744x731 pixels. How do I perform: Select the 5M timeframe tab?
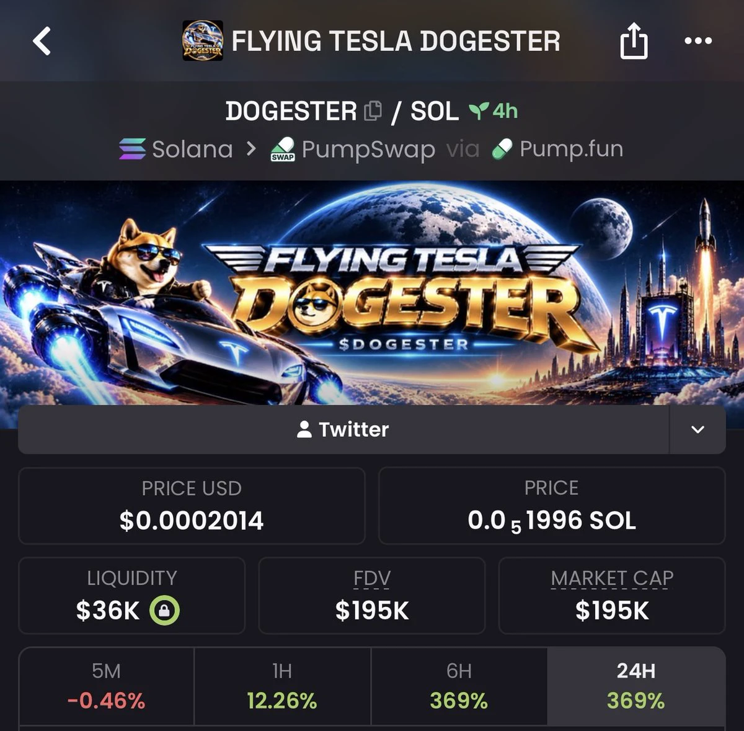coord(107,686)
